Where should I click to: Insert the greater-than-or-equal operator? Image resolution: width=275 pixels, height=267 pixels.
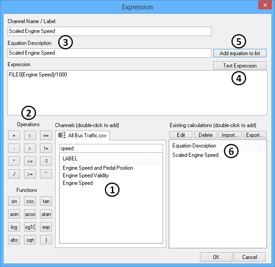30,174
